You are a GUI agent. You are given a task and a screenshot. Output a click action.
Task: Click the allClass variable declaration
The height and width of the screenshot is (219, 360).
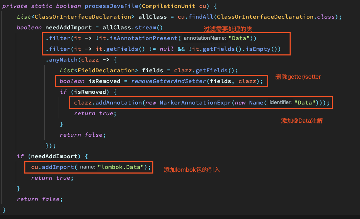point(152,17)
